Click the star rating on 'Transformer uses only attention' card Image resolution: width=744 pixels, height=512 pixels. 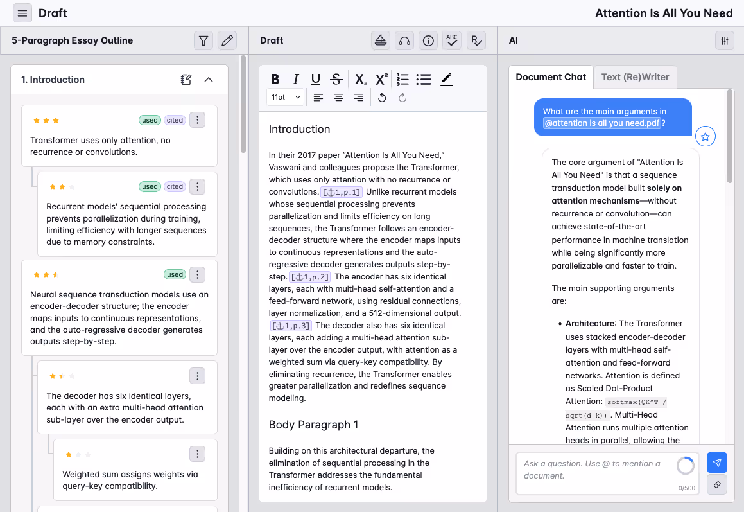coord(46,121)
